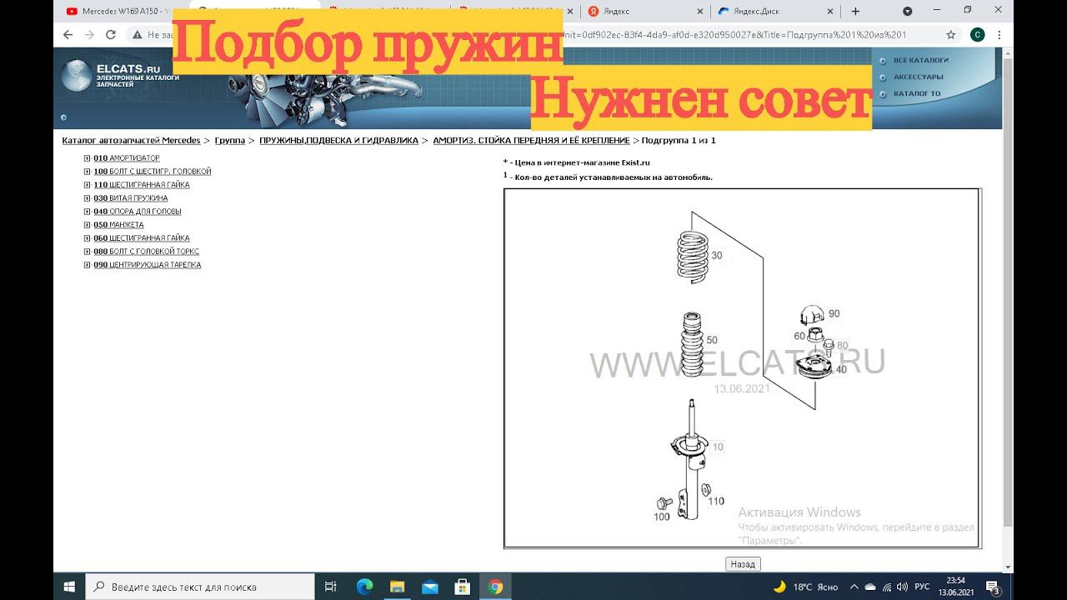Open the 010 АМОРТИЗАТОР part link
Screen dimensions: 1067x600
click(127, 158)
